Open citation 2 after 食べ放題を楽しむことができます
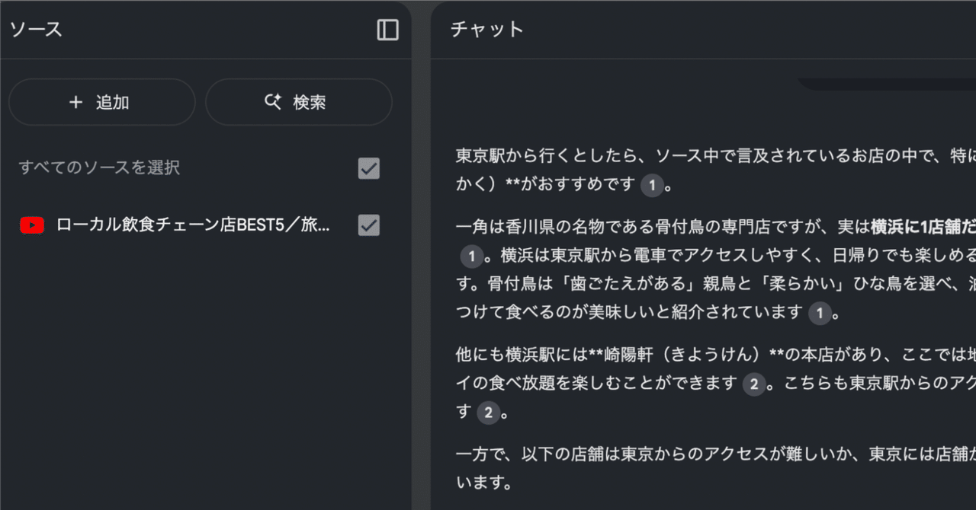This screenshot has width=976, height=510. 754,385
